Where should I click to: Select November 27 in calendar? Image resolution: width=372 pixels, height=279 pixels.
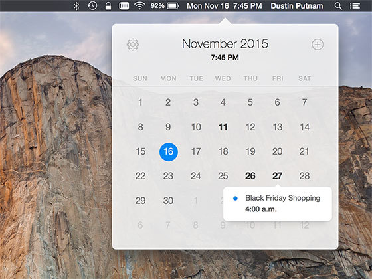(x=278, y=176)
